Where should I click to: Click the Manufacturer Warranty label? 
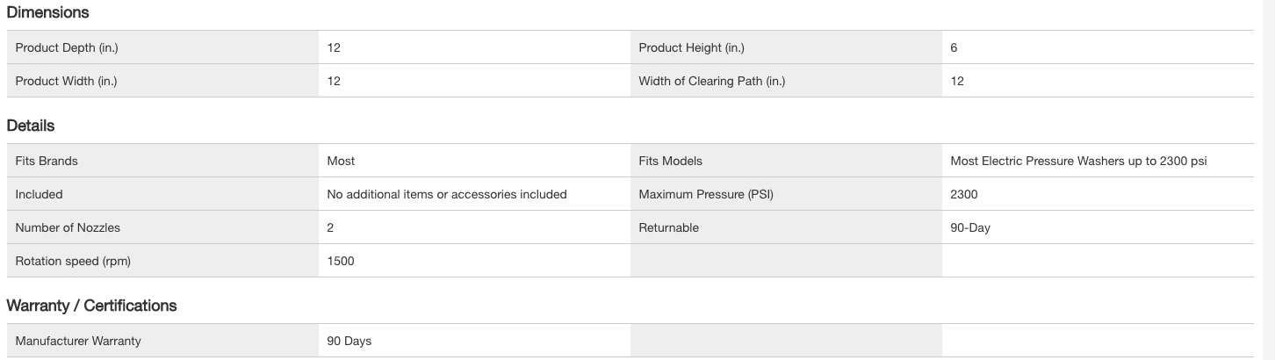click(x=78, y=341)
